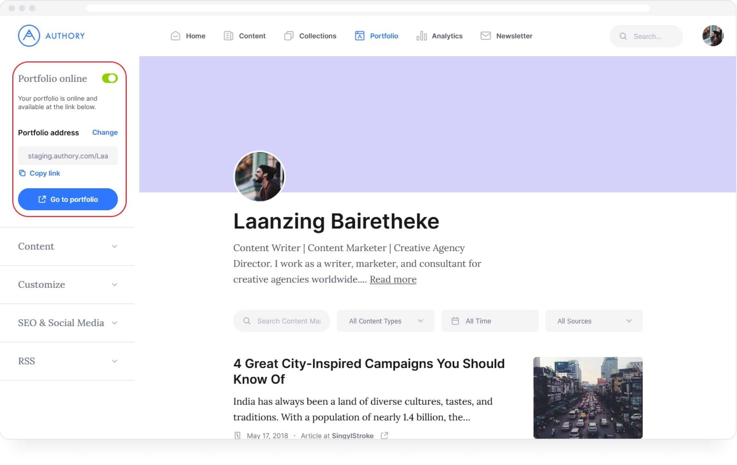Click the Go to portfolio button
737x465 pixels.
click(68, 199)
